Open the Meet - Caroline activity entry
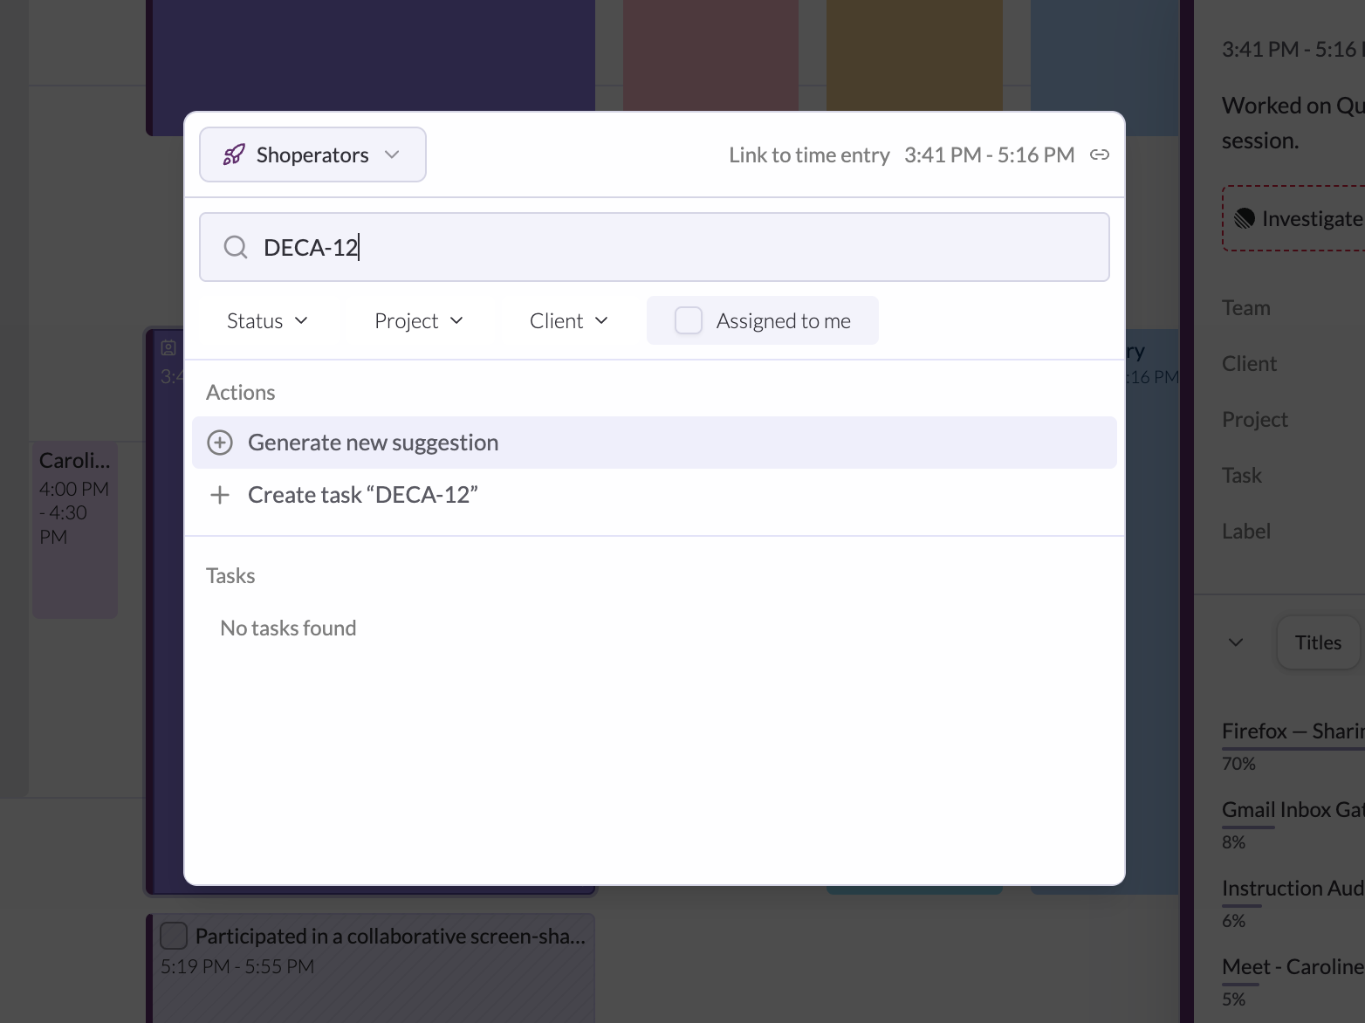1365x1023 pixels. coord(1293,967)
